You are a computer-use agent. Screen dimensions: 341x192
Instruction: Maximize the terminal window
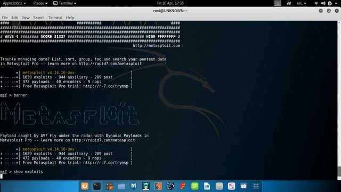point(329,11)
